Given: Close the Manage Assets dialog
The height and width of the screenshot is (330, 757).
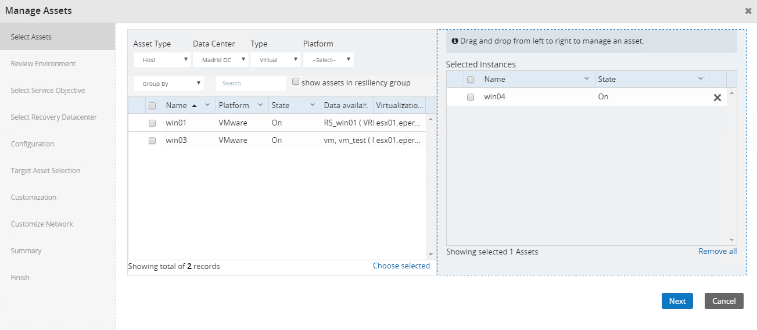Looking at the screenshot, I should click(748, 11).
